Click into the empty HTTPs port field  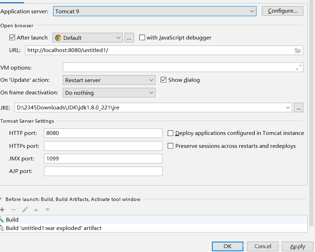103,146
